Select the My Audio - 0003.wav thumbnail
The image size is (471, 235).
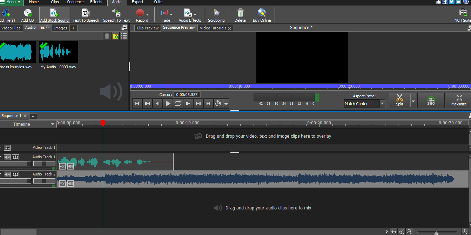tap(59, 52)
